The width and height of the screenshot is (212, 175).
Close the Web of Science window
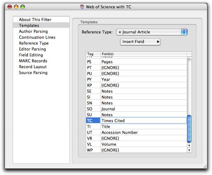coord(10,7)
